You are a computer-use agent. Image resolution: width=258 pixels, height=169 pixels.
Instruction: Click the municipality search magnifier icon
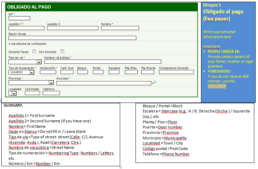click(x=154, y=82)
